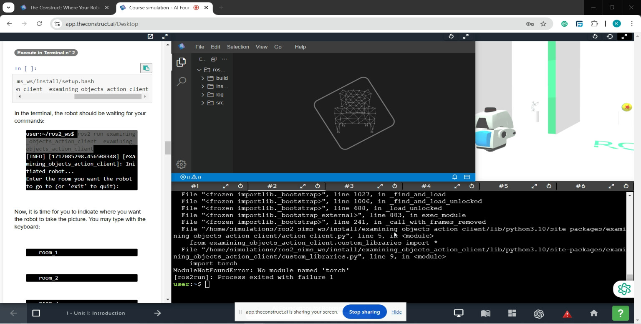The image size is (641, 324).
Task: Click the horizontal scrollbar under code cell
Action: click(108, 96)
